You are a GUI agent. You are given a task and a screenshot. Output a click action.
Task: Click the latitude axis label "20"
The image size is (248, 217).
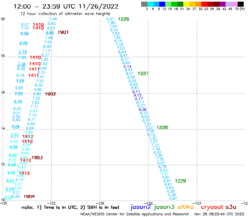(x=3, y=19)
